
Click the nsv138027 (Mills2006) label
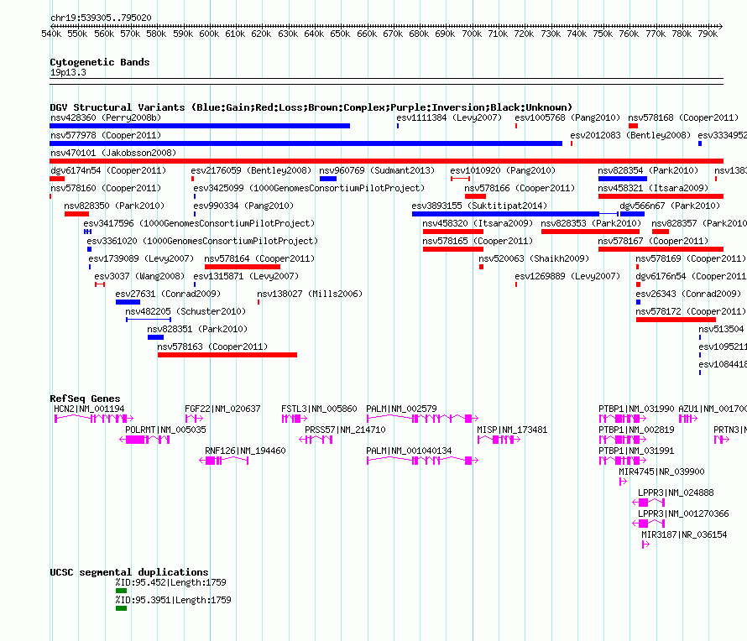pos(311,294)
